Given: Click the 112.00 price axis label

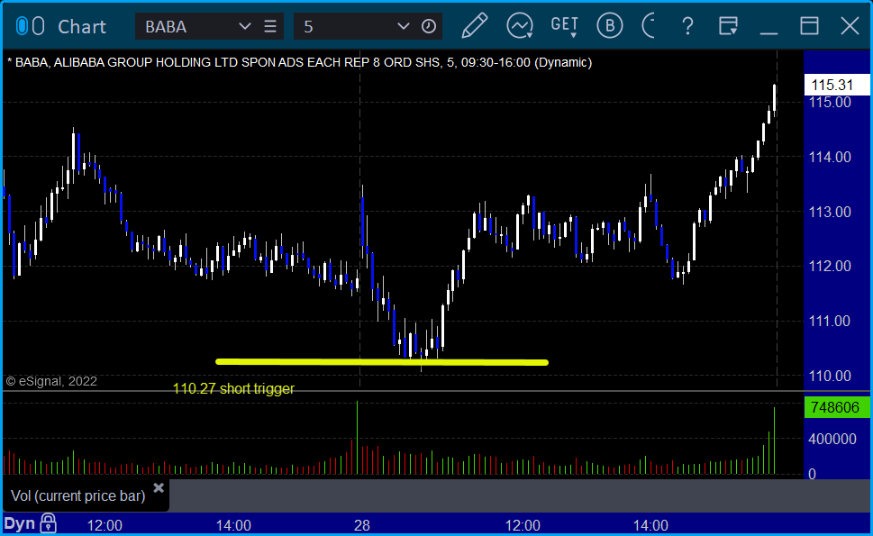Looking at the screenshot, I should tap(830, 266).
